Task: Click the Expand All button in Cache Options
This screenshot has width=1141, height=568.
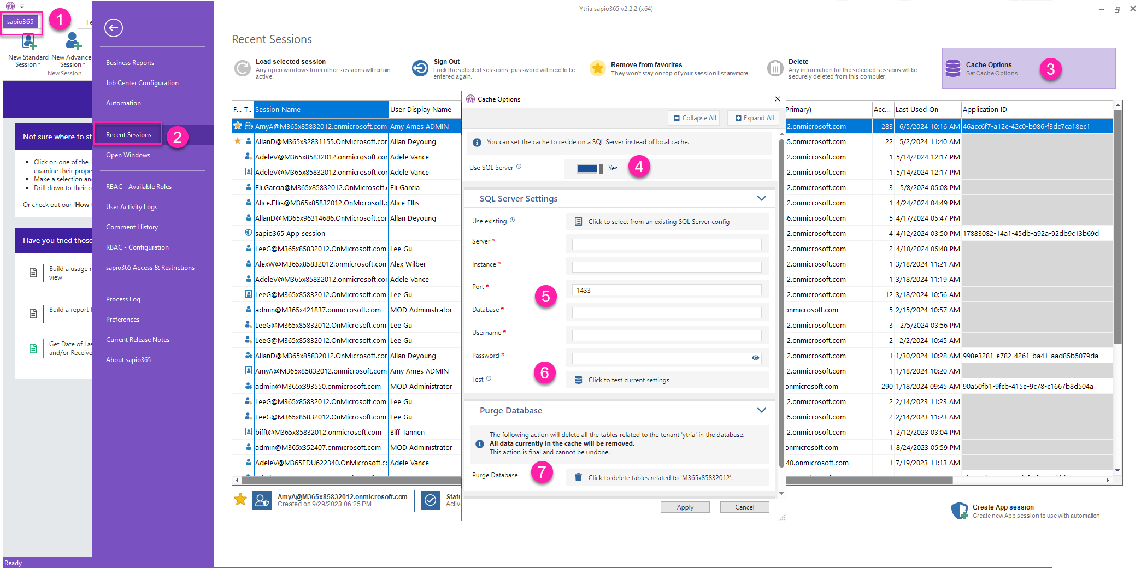Action: (x=754, y=118)
